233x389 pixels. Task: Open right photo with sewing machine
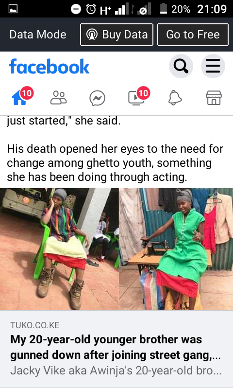tap(176, 249)
